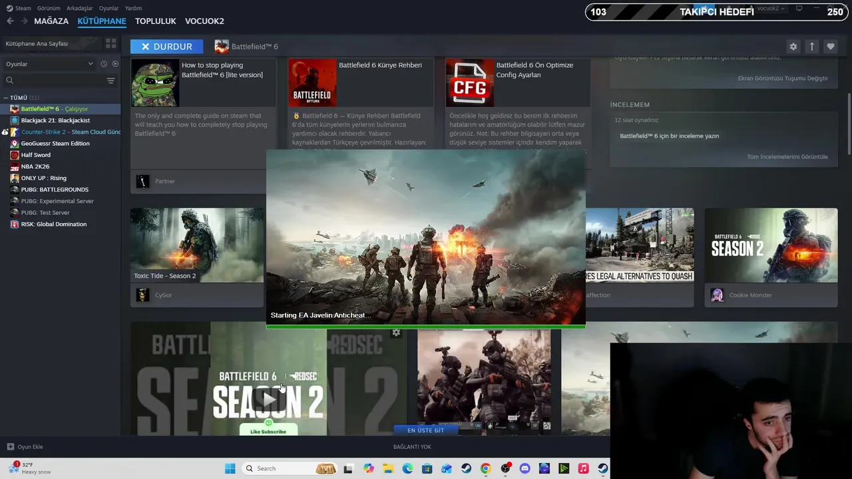Add Battlefield 6 to favorites heart

point(830,47)
